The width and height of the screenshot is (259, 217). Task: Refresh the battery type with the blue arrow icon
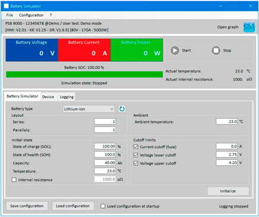[122, 109]
